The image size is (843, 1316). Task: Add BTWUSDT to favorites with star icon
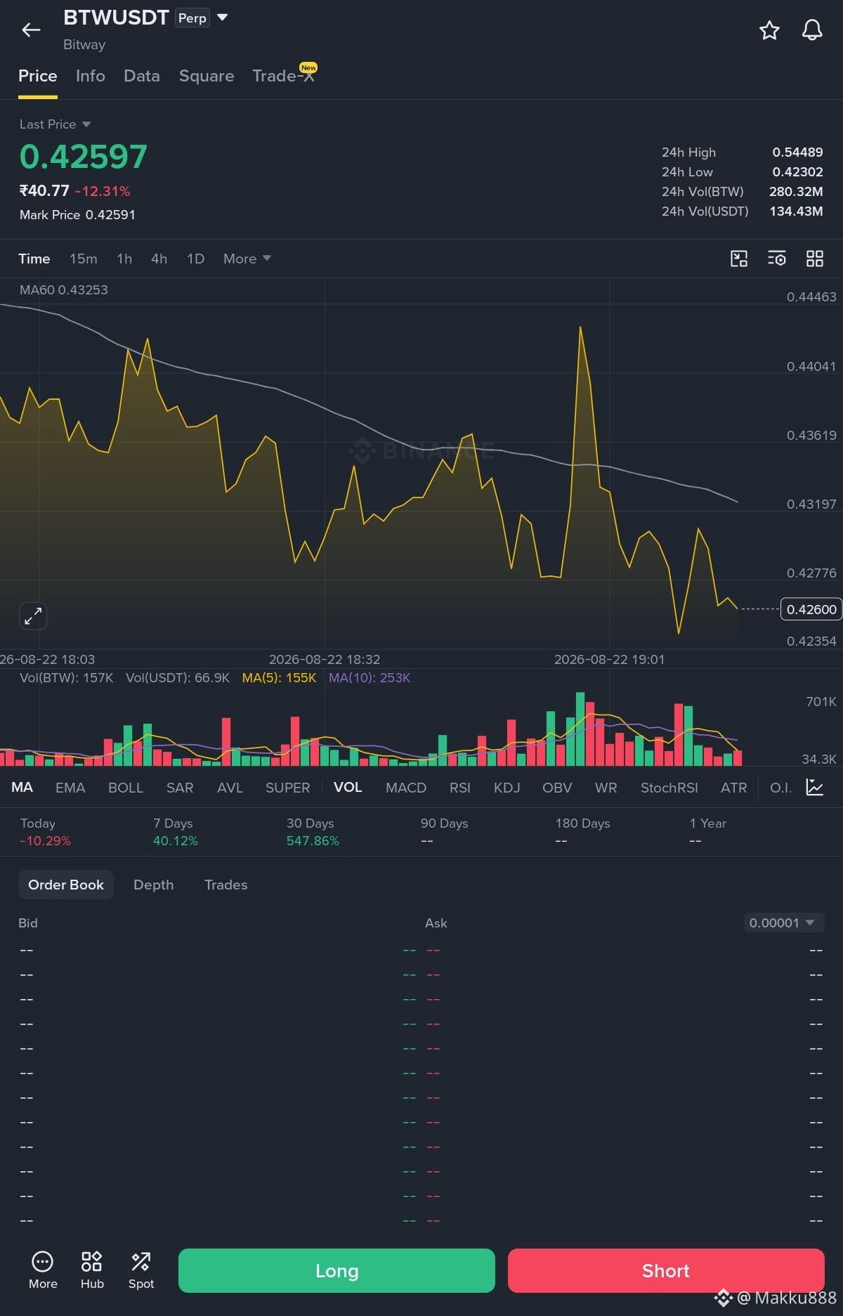coord(769,30)
